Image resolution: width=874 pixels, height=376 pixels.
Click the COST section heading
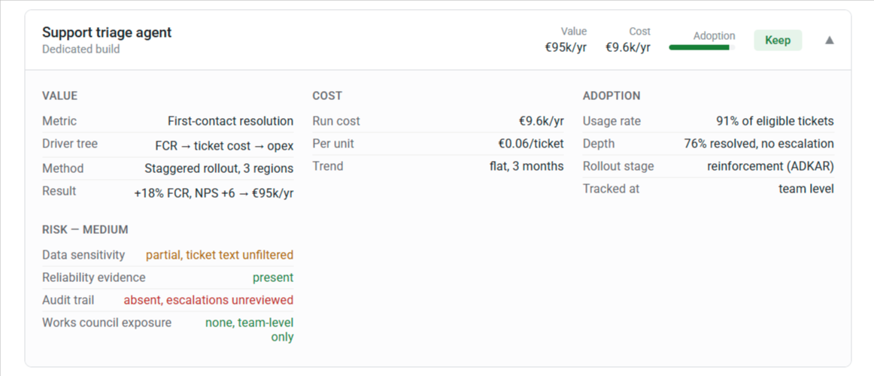(327, 96)
